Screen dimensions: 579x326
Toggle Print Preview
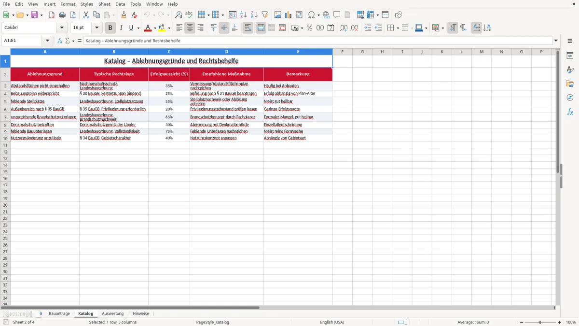click(73, 15)
